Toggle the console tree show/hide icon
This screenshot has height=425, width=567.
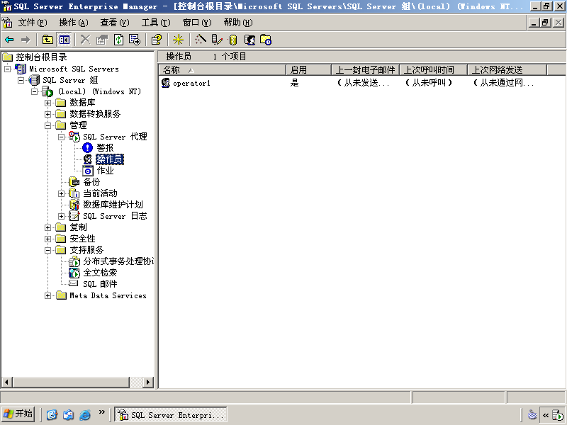[x=64, y=40]
